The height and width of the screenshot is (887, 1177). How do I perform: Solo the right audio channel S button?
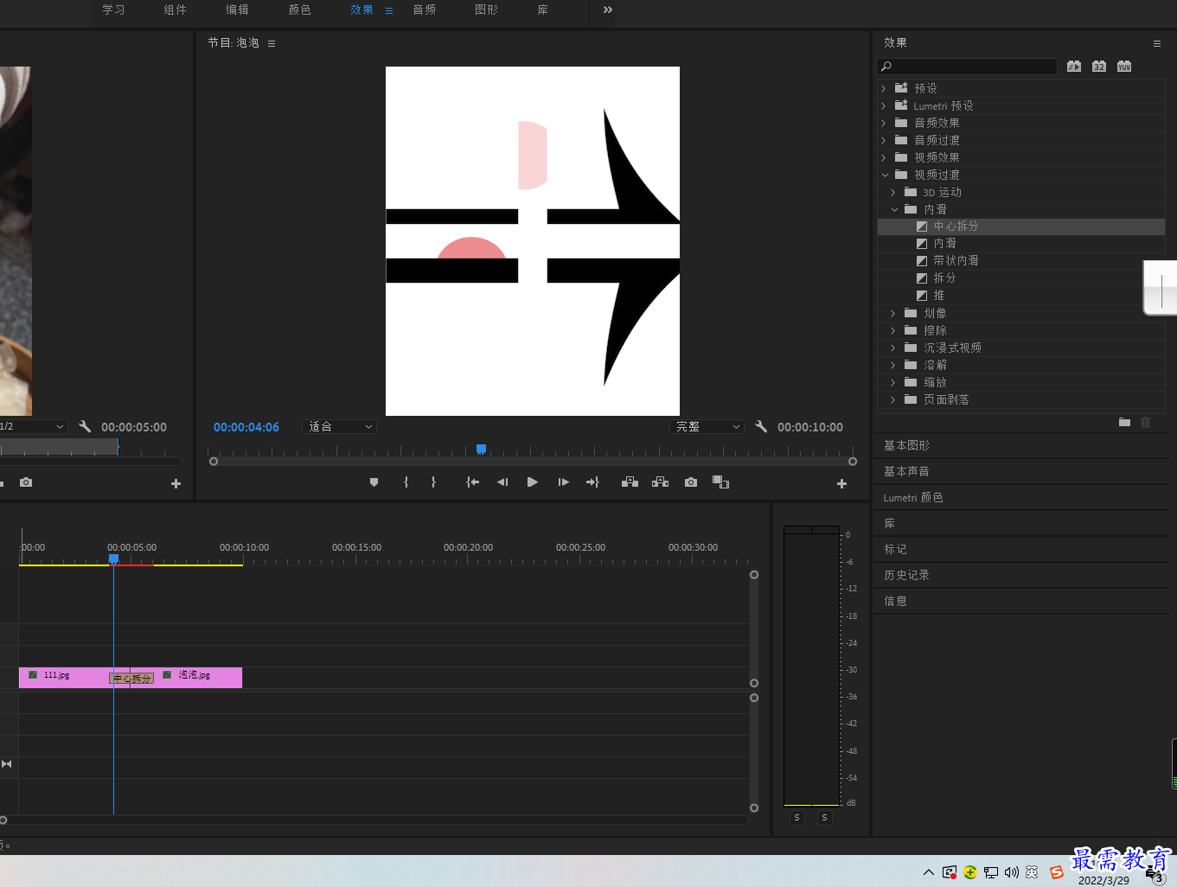coord(825,818)
